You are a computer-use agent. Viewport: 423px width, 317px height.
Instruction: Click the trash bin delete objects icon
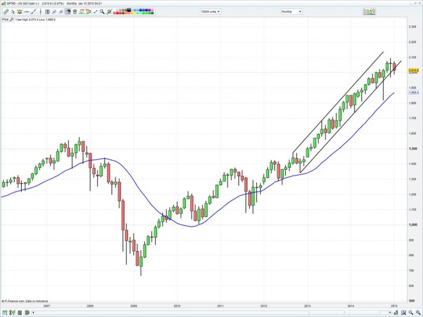coord(75,12)
